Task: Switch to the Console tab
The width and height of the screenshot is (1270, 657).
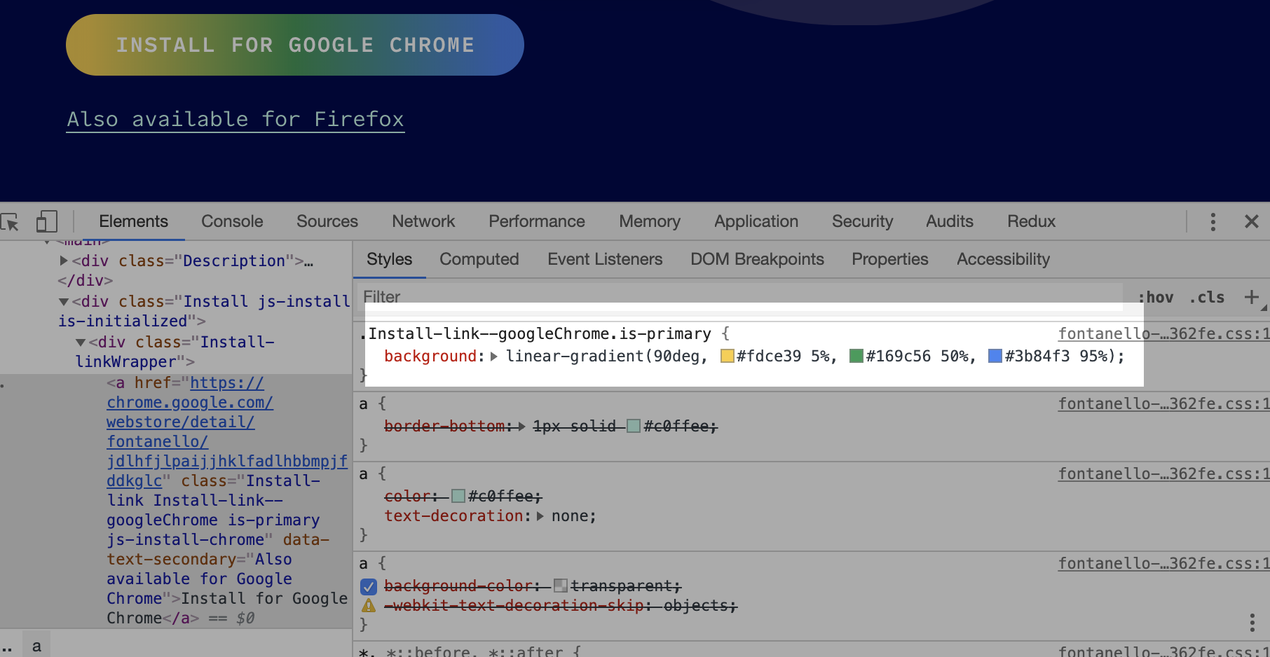Action: [x=232, y=222]
